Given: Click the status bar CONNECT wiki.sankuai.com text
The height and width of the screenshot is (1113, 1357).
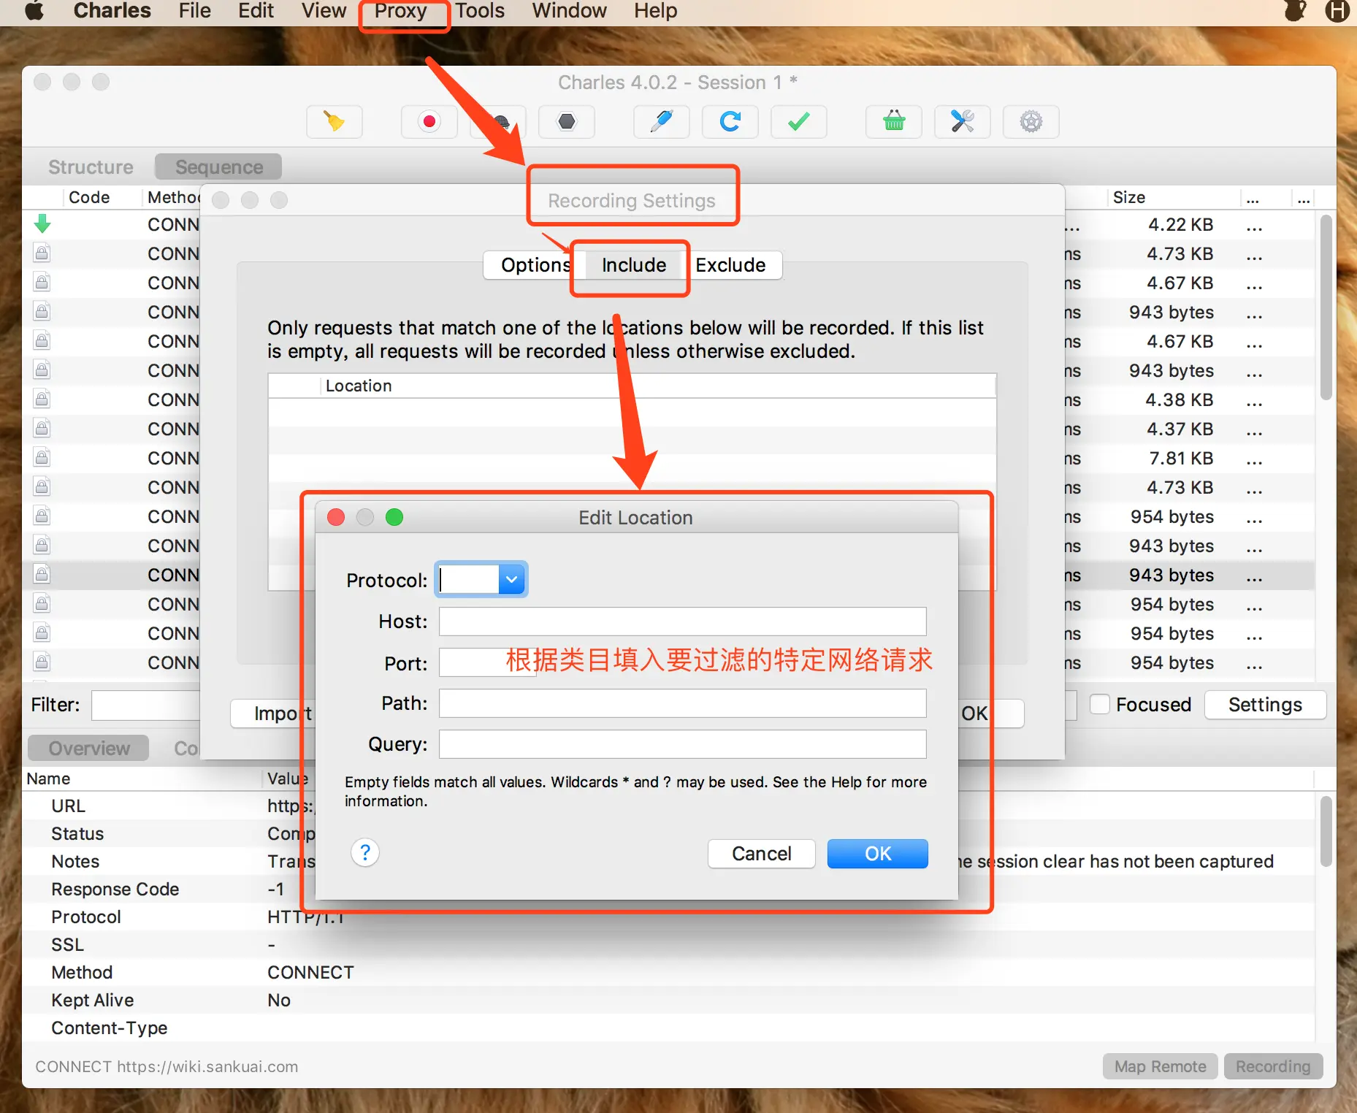Looking at the screenshot, I should [x=167, y=1066].
